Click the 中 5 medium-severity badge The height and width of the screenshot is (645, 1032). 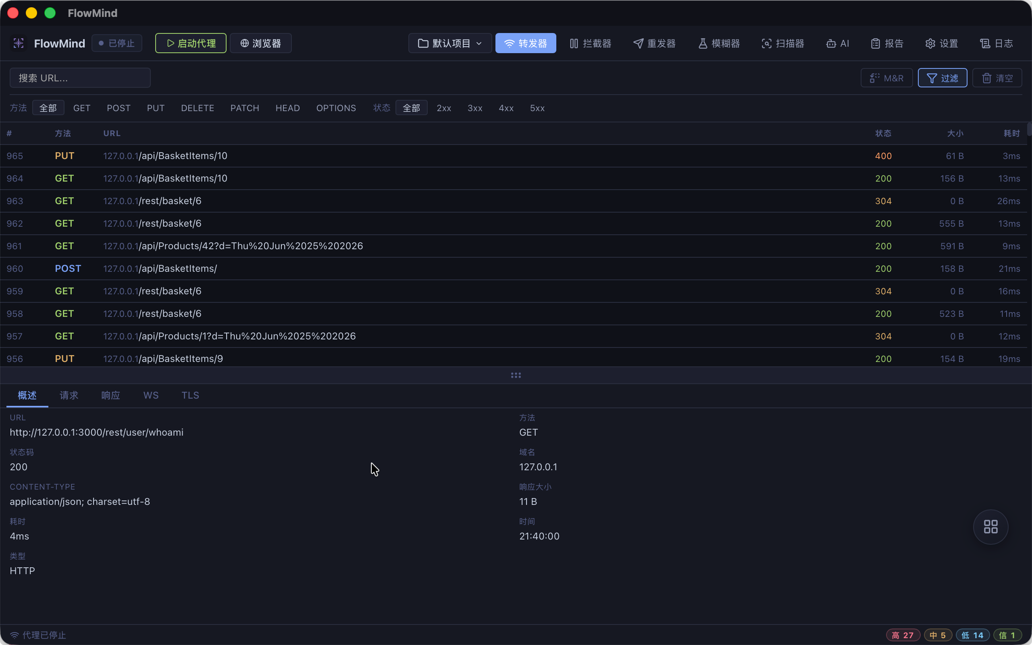(938, 635)
